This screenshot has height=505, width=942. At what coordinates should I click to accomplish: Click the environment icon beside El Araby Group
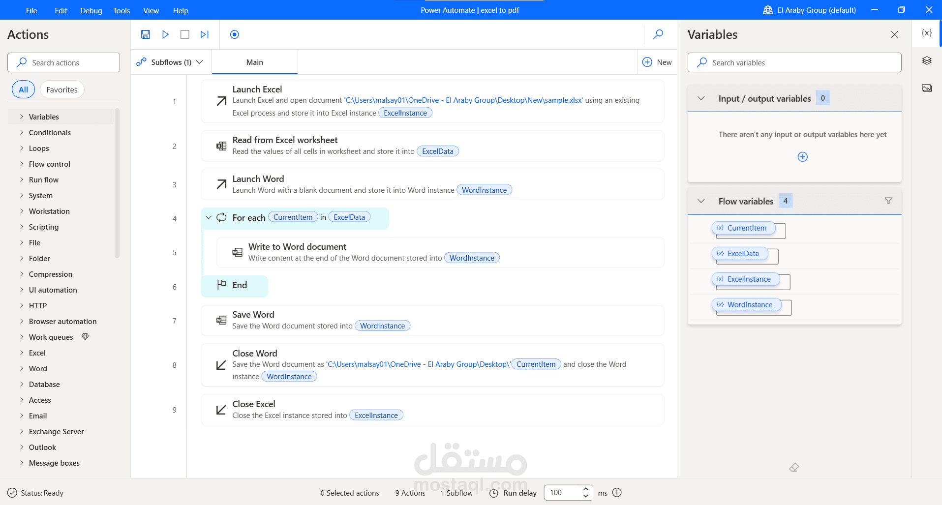point(768,10)
